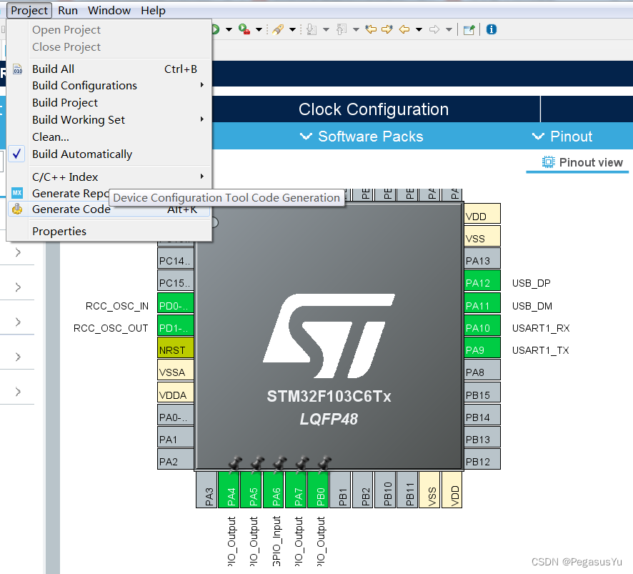633x574 pixels.
Task: Expand the Software Packs dropdown
Action: pyautogui.click(x=362, y=137)
